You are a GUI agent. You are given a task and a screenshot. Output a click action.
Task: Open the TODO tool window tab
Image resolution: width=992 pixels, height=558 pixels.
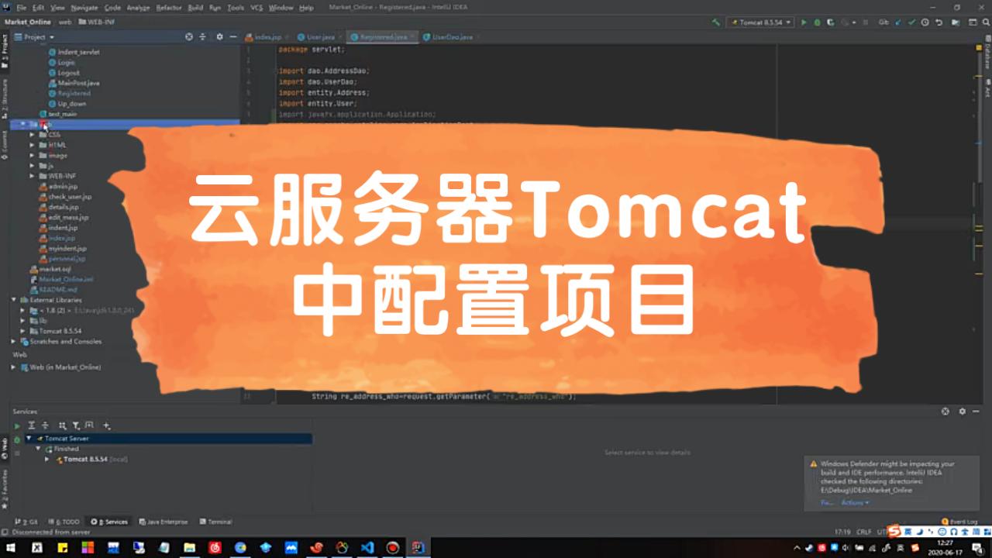[x=64, y=522]
